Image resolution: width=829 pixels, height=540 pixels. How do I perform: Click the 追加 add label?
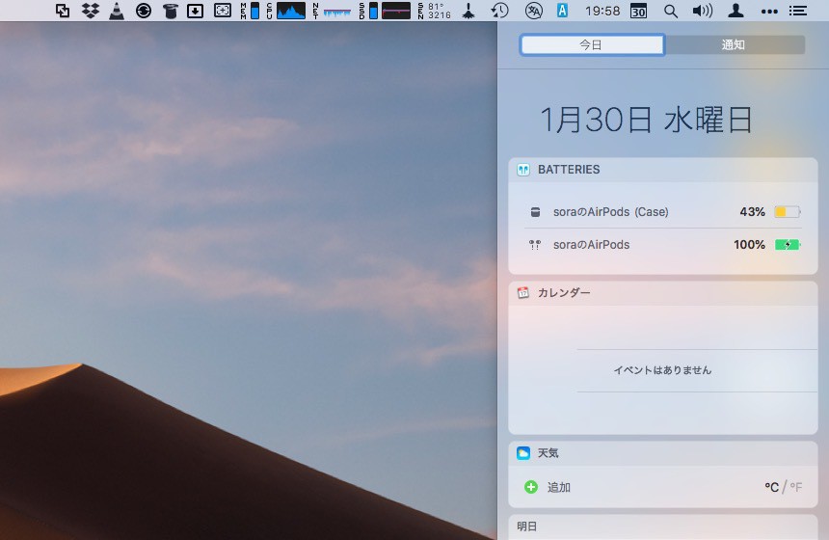click(559, 487)
